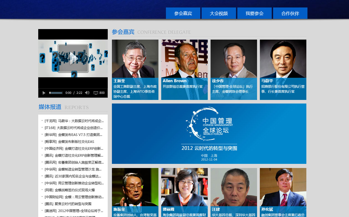This screenshot has width=349, height=217.
Task: Open the [中华网] 用云管理创新推动 link
Action: (x=74, y=183)
